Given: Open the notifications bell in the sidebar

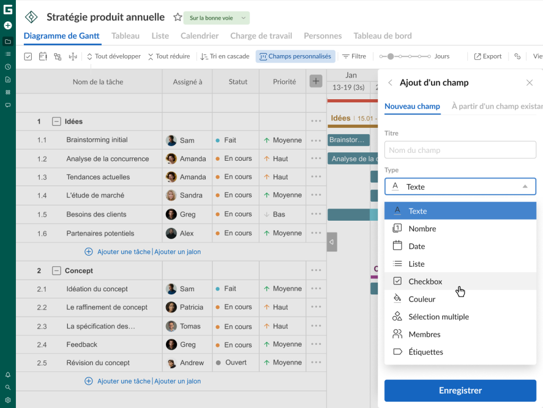Looking at the screenshot, I should tap(7, 375).
